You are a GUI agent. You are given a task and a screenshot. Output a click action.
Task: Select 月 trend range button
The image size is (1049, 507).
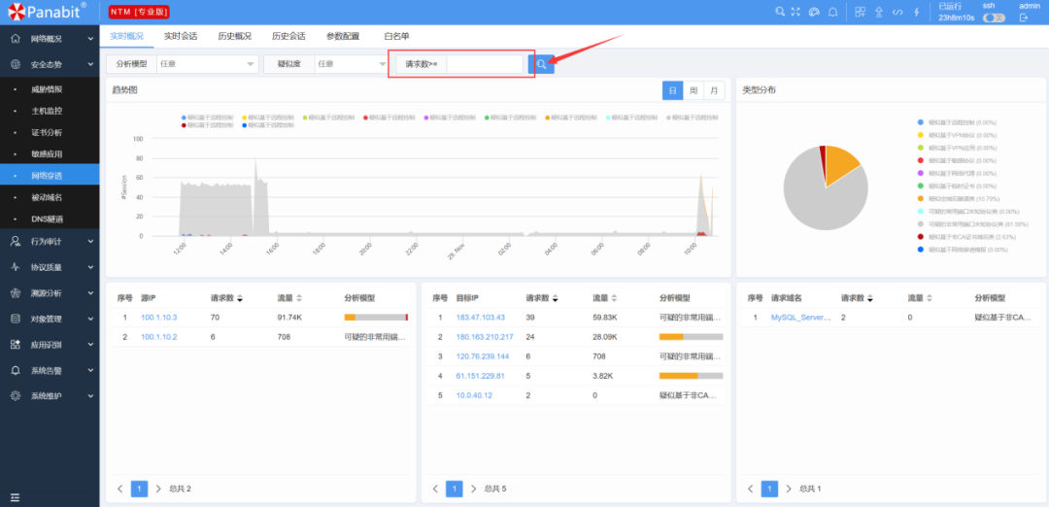click(715, 90)
